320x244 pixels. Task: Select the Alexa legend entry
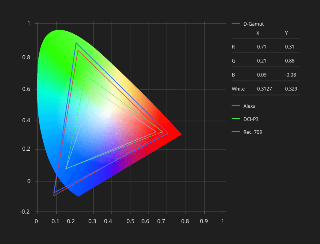tap(244, 106)
